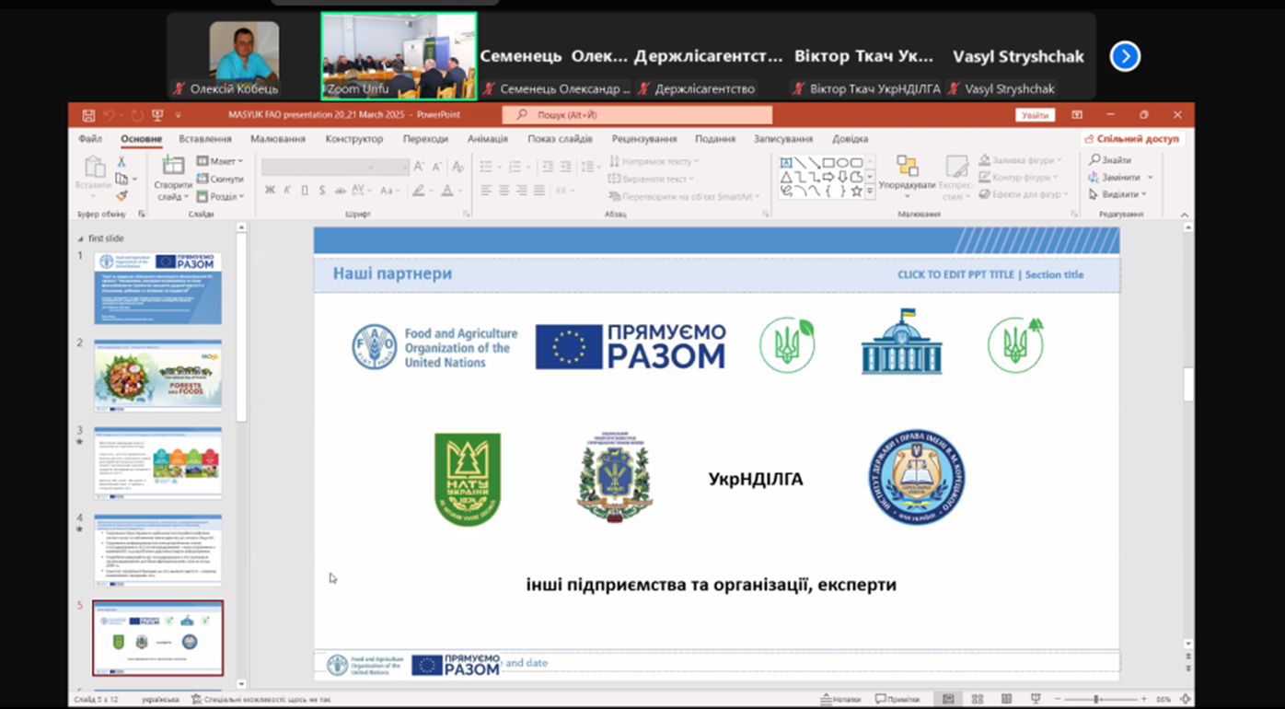Collapse the first slide section arrow

[80, 238]
